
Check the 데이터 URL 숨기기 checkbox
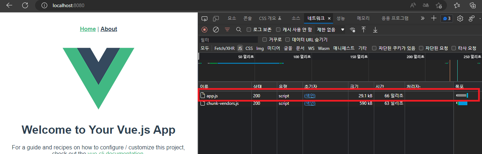[x=288, y=40]
